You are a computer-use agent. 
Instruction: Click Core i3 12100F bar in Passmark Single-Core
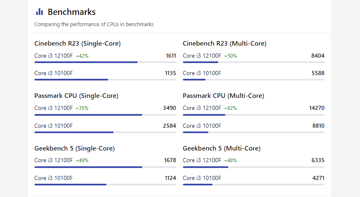coord(88,115)
